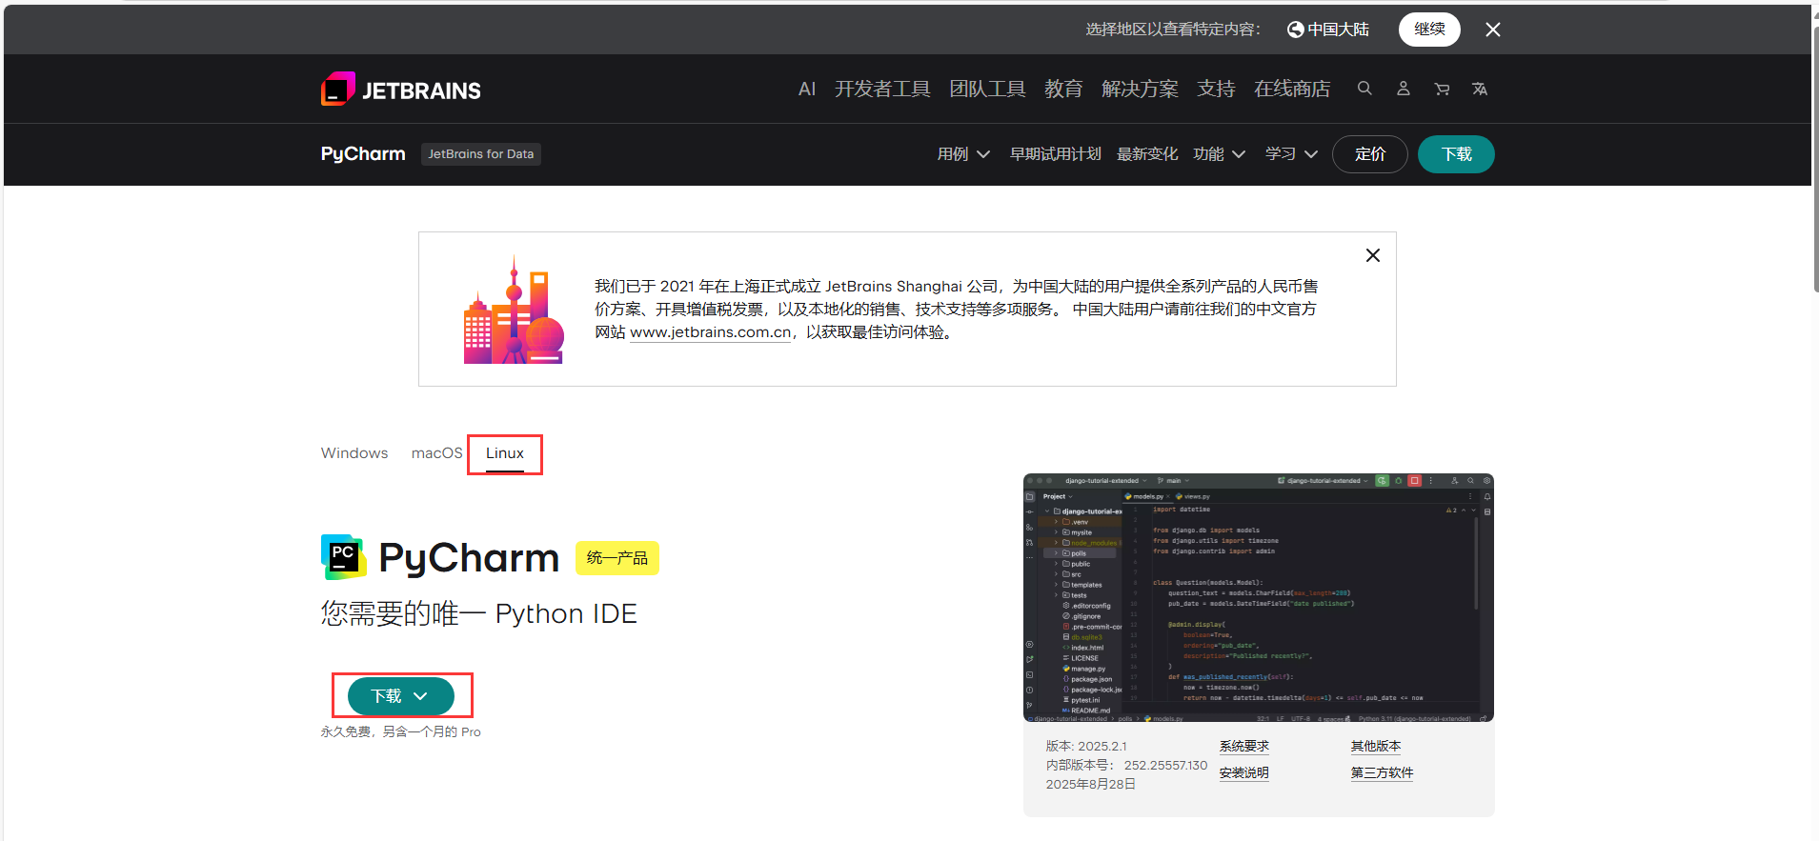Open the www.jetbrains.com.cn link
The width and height of the screenshot is (1819, 841).
(711, 332)
